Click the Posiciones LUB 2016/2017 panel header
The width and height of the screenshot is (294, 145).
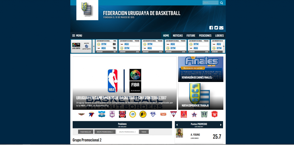pos(122,125)
